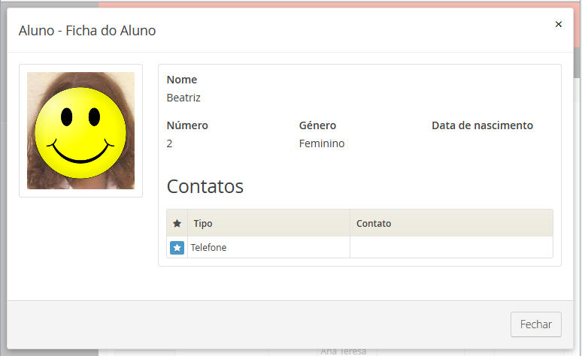
Task: Click the Ana Teresa entry behind the dialog
Action: click(343, 351)
